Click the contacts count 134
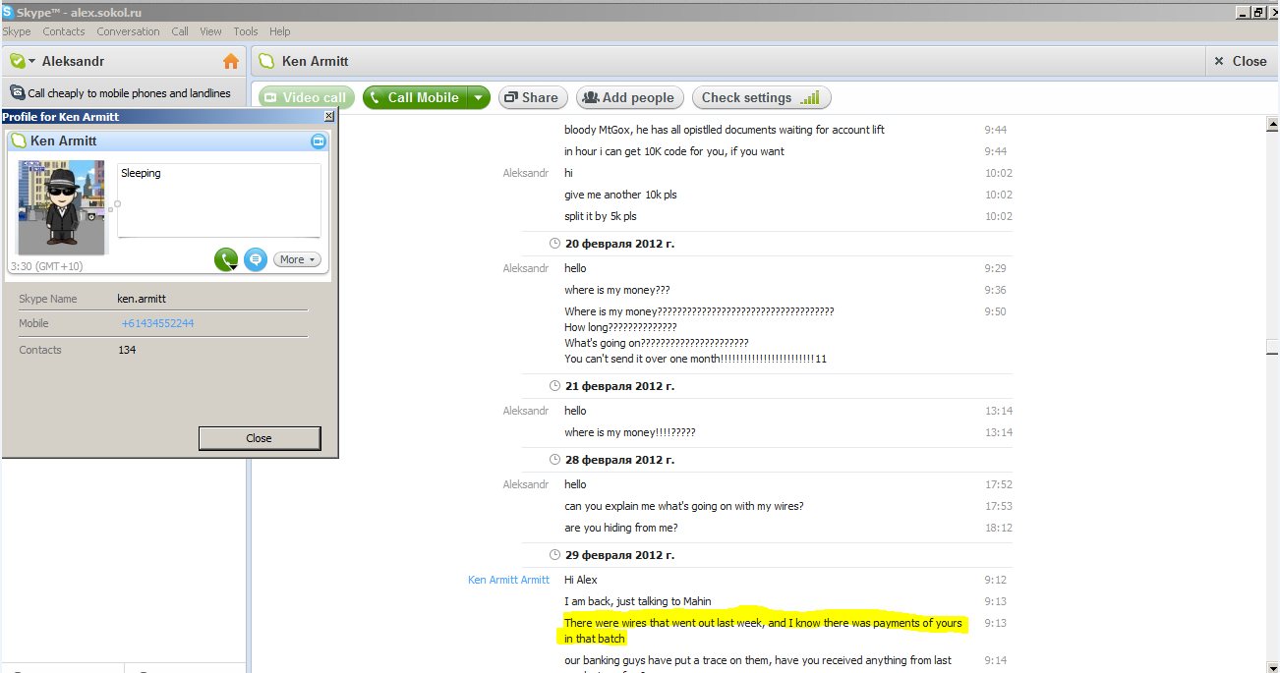1280x673 pixels. pyautogui.click(x=127, y=350)
